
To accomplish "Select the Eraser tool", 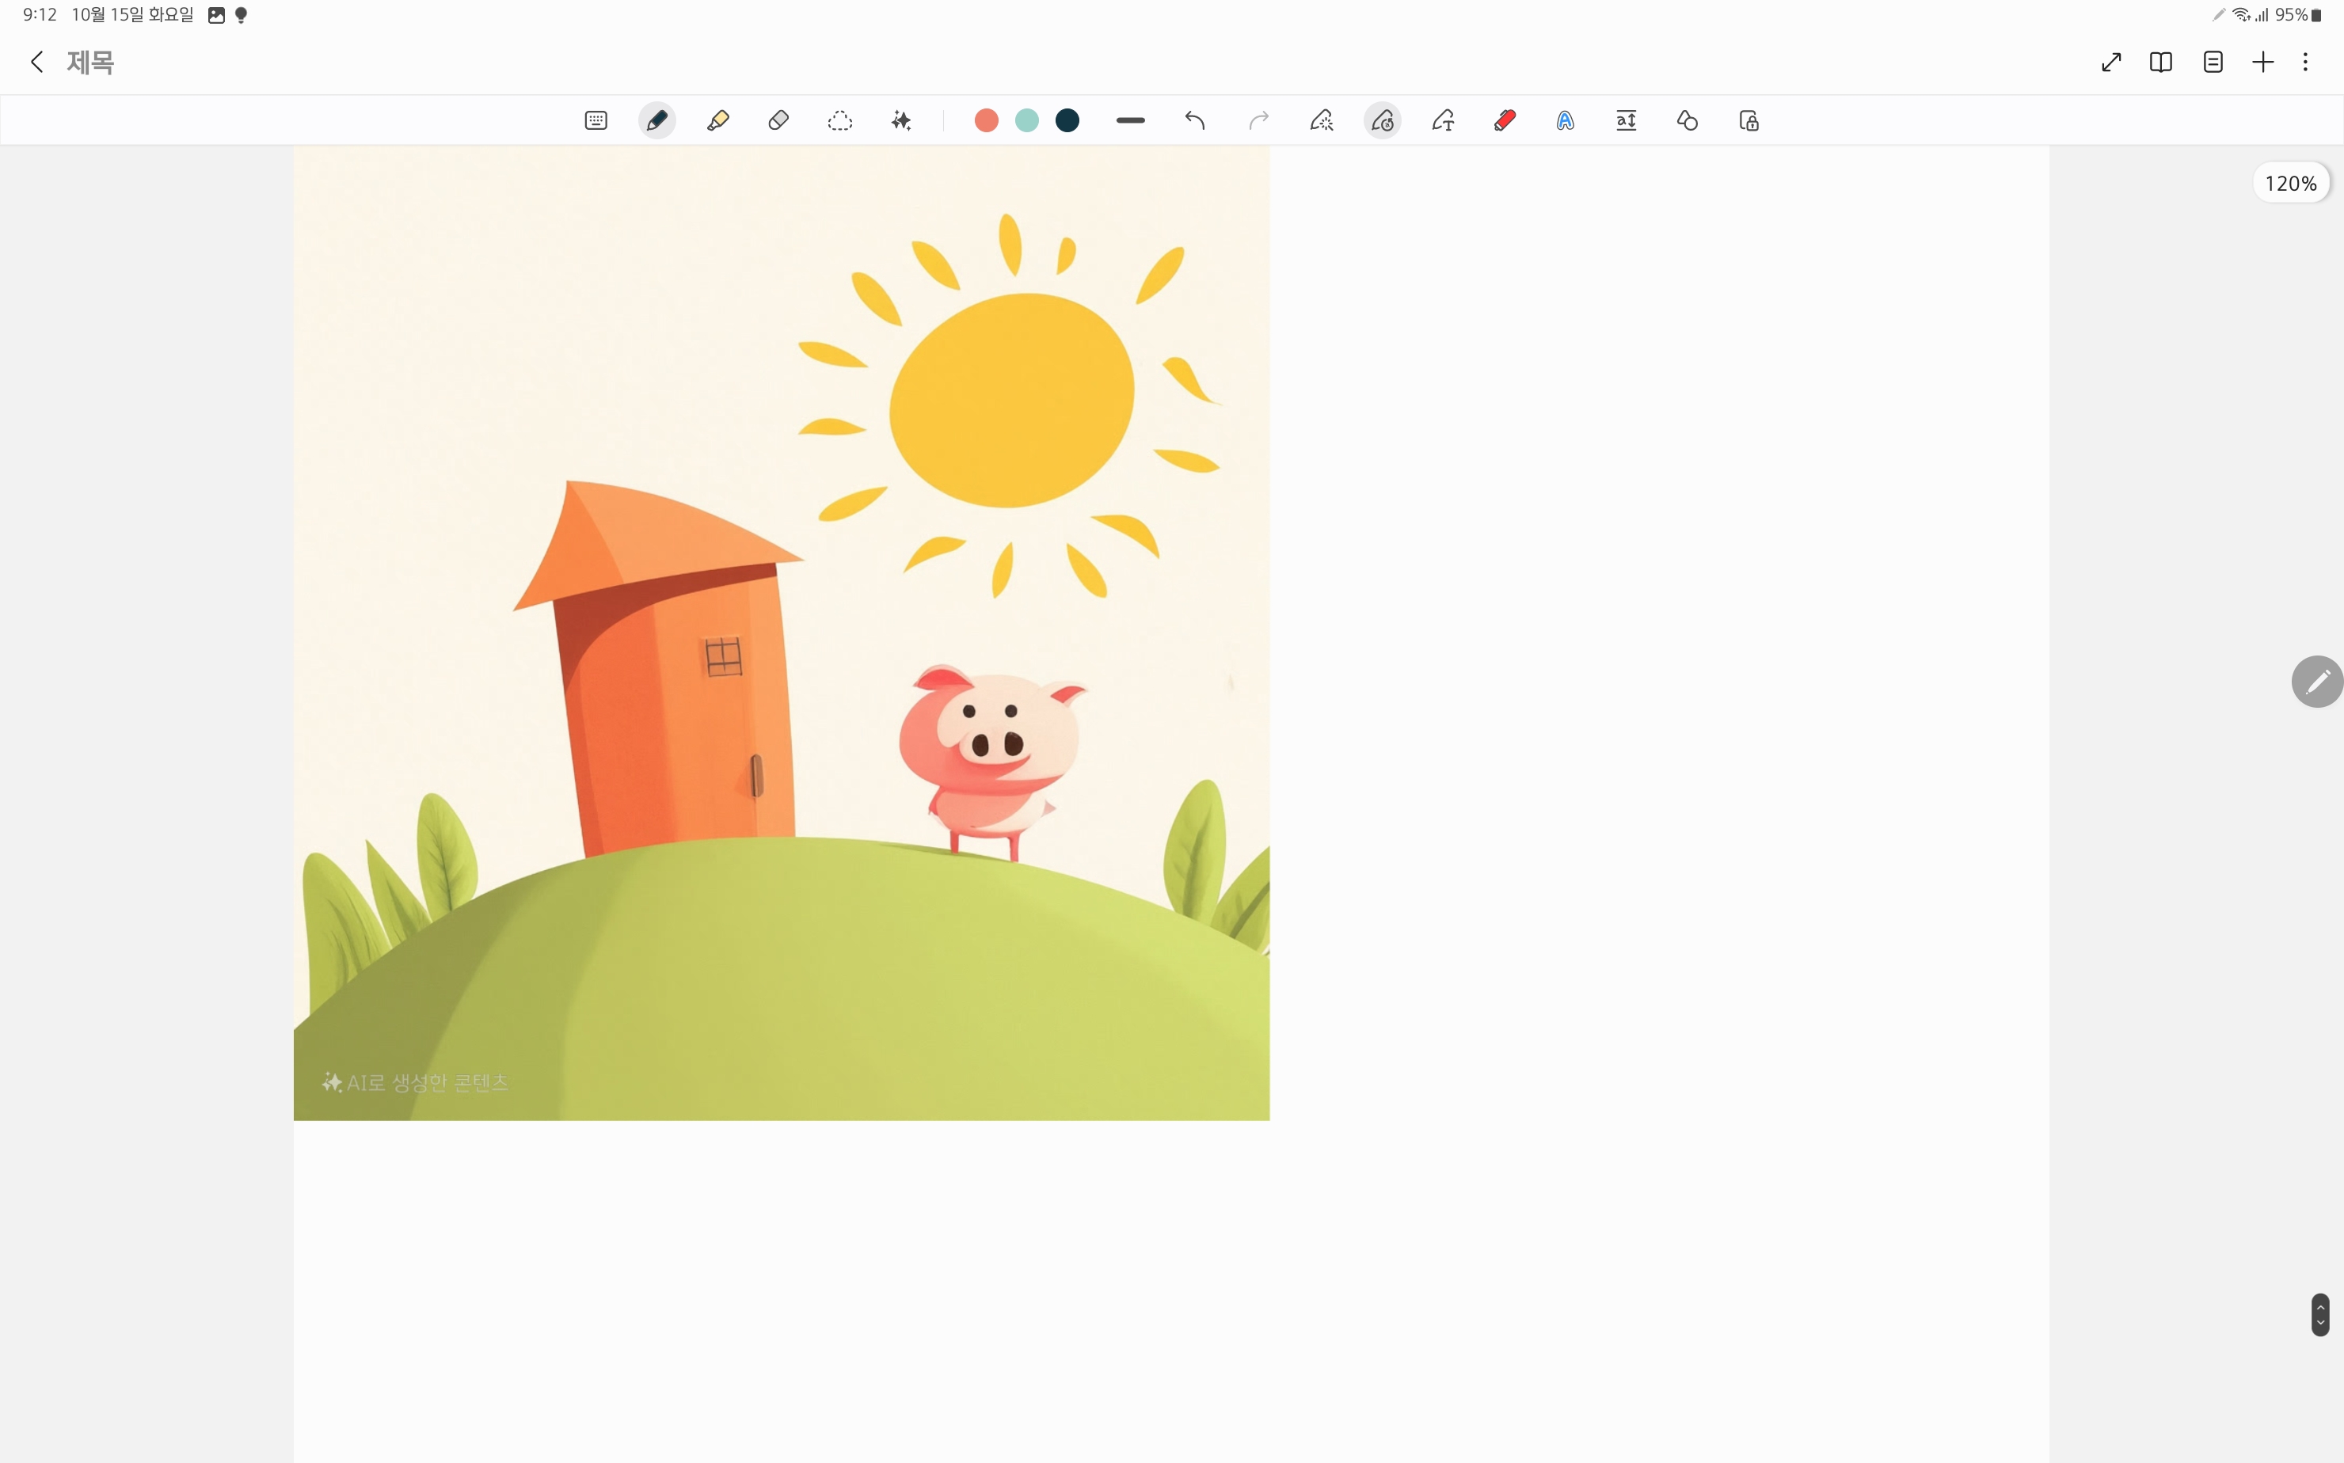I will [779, 121].
